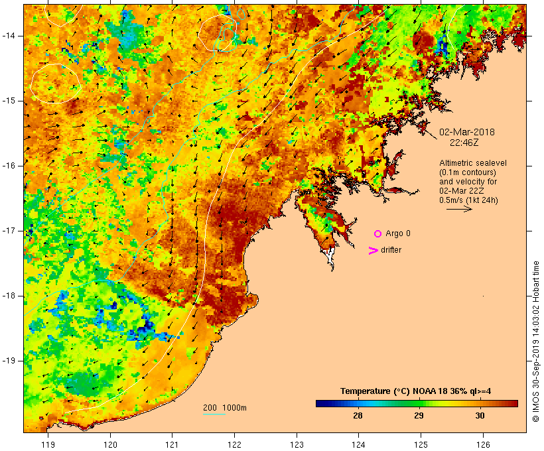
Task: Click the 'Altimetric sealevel' label
Action: 473,163
